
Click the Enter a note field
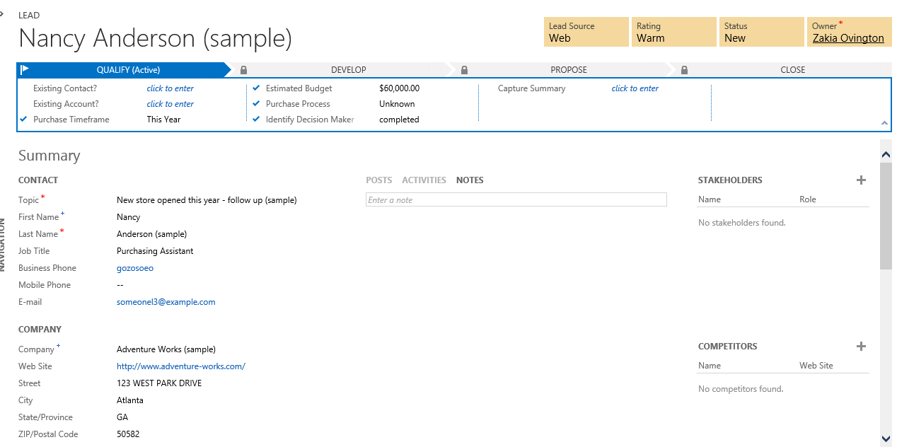click(516, 200)
